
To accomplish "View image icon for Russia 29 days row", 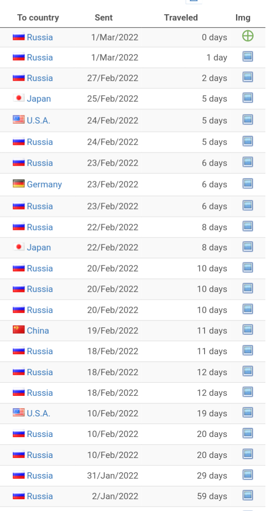I will [x=248, y=475].
